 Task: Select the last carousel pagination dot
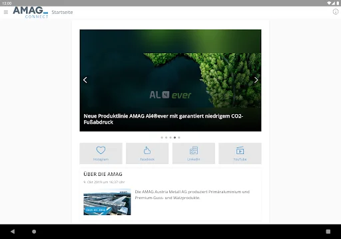tap(179, 137)
